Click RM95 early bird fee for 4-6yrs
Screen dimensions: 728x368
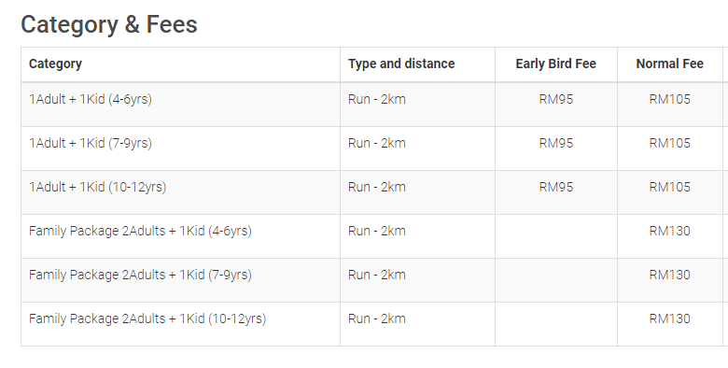pyautogui.click(x=555, y=99)
